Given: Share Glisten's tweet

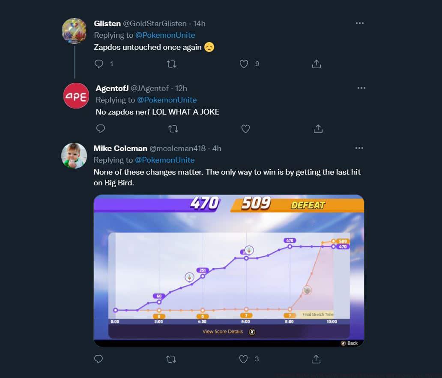Looking at the screenshot, I should click(316, 64).
